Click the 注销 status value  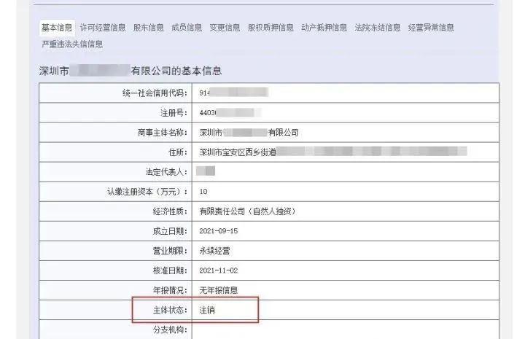pos(207,310)
